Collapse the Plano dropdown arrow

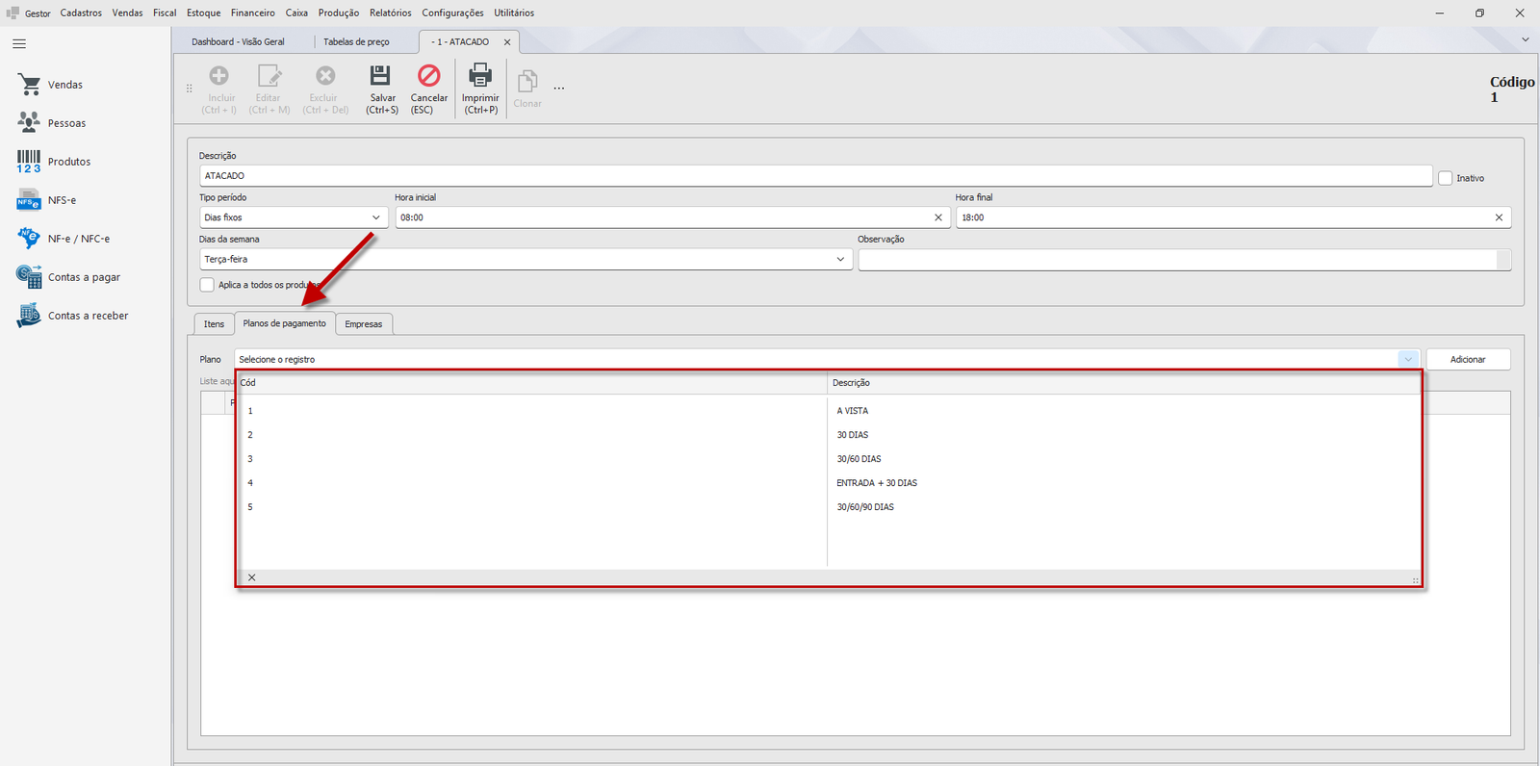tap(1408, 359)
